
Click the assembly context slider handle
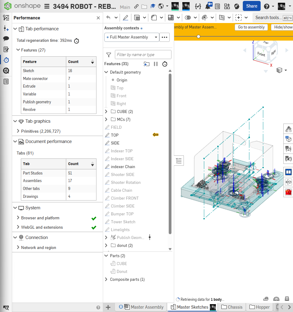pyautogui.click(x=198, y=36)
